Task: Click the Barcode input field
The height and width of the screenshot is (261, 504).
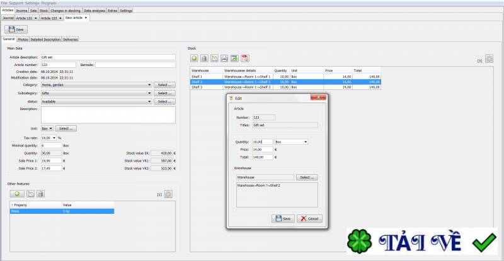Action: pos(139,64)
